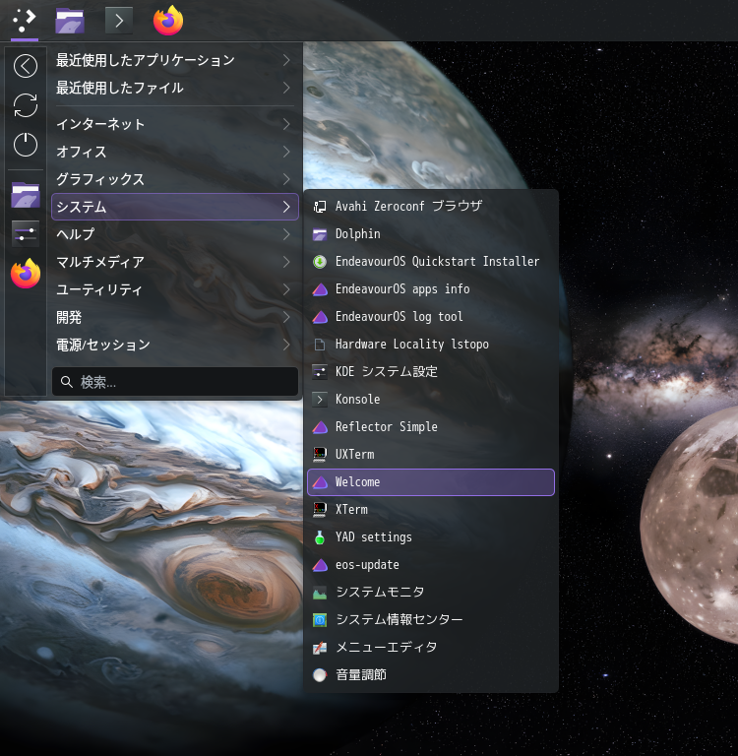This screenshot has width=738, height=756.
Task: Click the "EndeavourOS Quickstart Installer" label
Action: coord(437,262)
